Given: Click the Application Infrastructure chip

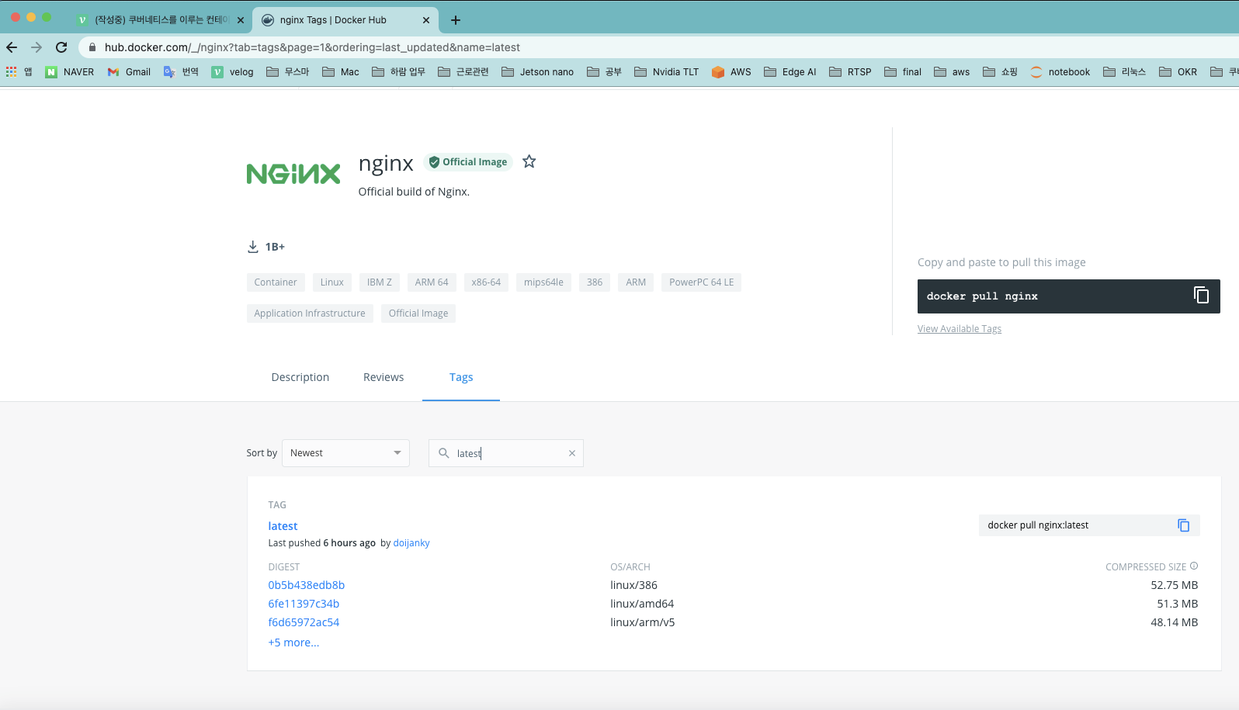Looking at the screenshot, I should (310, 313).
